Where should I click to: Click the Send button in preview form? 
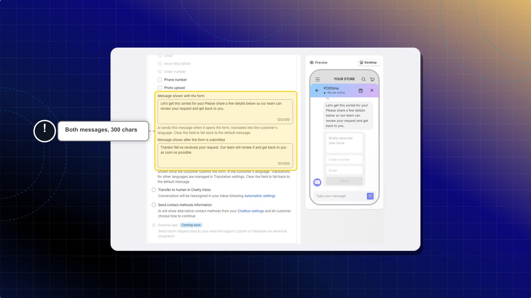[344, 181]
